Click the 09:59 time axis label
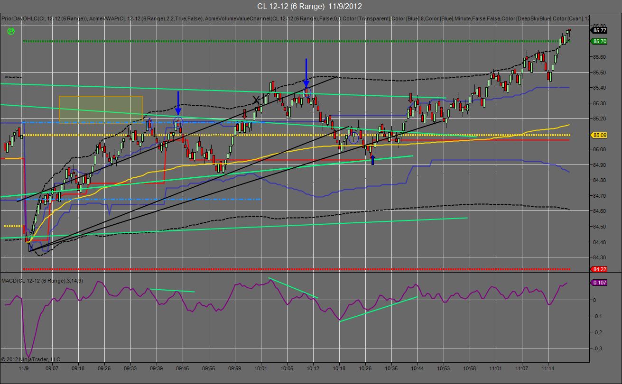Viewport: 622px width, 384px height. [234, 368]
